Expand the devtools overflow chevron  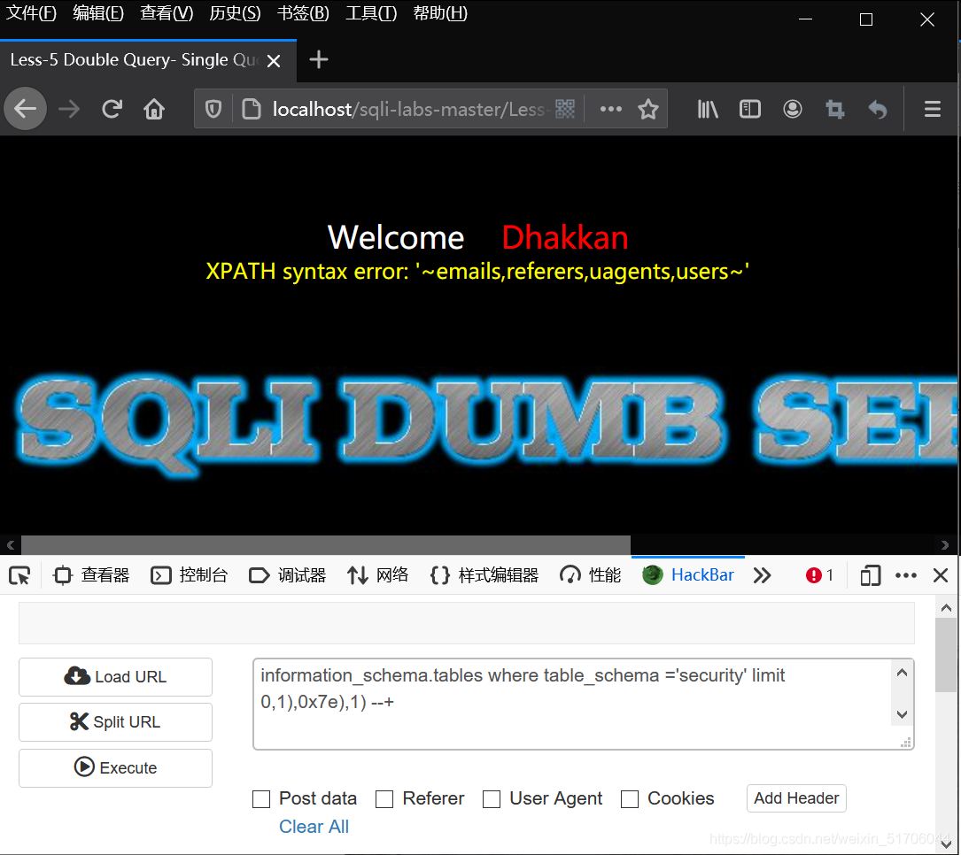pos(763,575)
